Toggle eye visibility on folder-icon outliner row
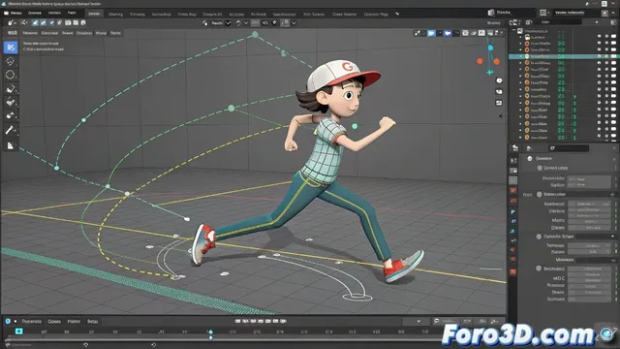 click(599, 37)
